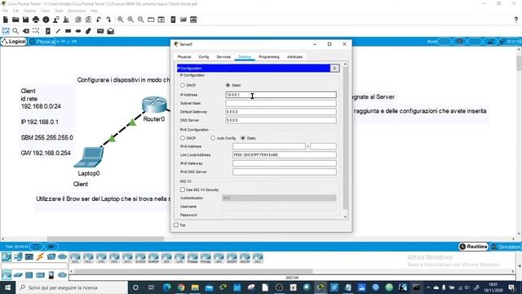Click Power Cycle Devices button
522x294 pixels.
(36, 247)
